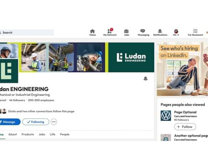
Task: Follow the Page Optional page
Action: click(x=185, y=127)
